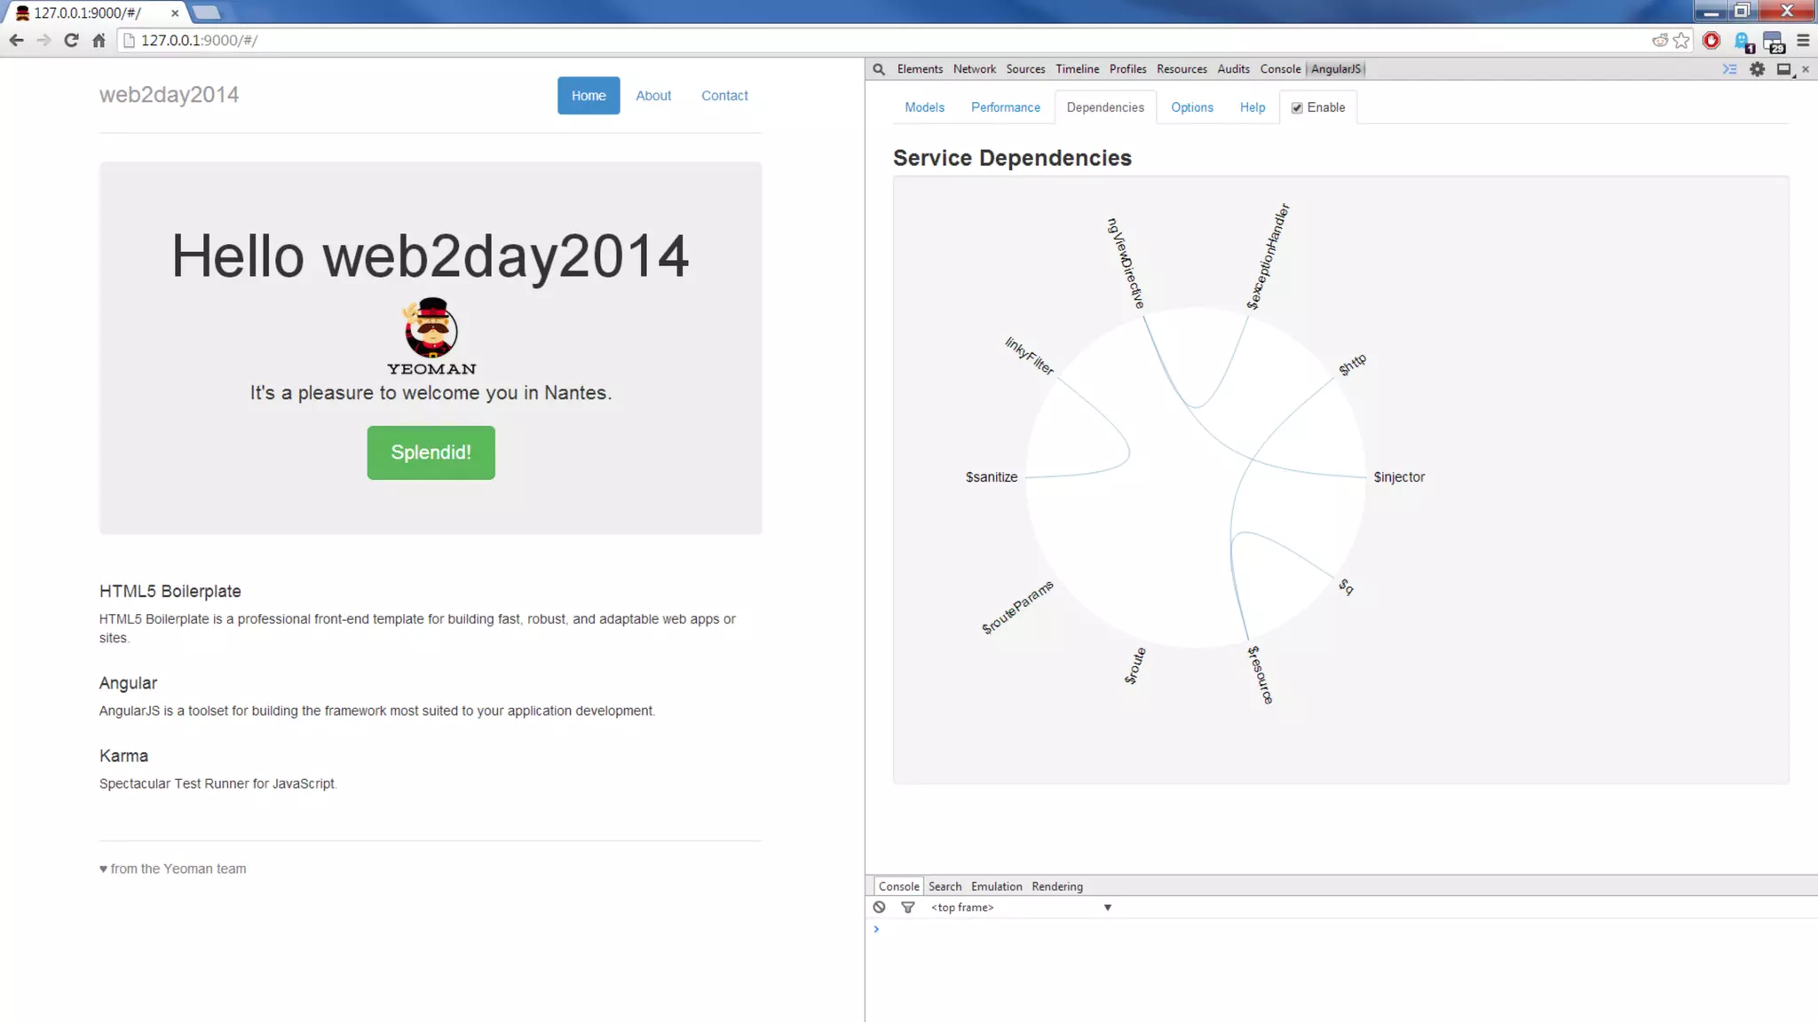Viewport: 1818px width, 1022px height.
Task: Select the Elements DevTools panel
Action: click(x=920, y=69)
